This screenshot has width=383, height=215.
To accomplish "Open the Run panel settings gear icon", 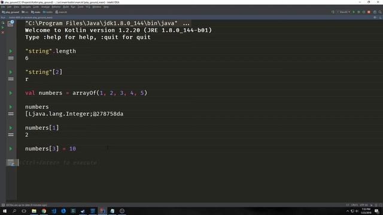I will (x=375, y=17).
